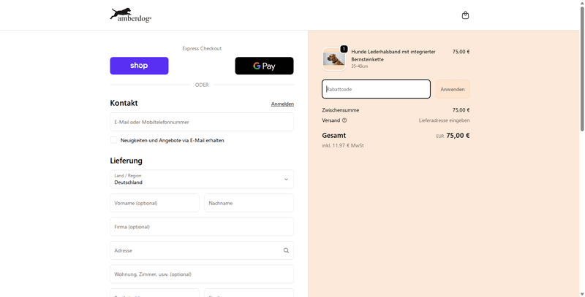Image resolution: width=585 pixels, height=297 pixels.
Task: Click the Vorname (optional) field
Action: coord(154,203)
